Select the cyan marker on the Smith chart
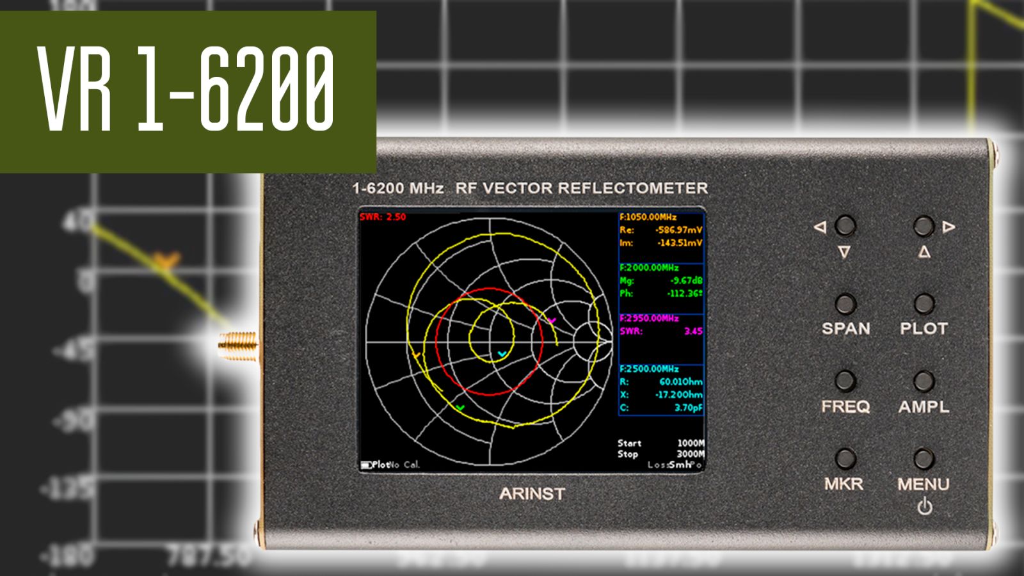The image size is (1024, 576). tap(502, 353)
